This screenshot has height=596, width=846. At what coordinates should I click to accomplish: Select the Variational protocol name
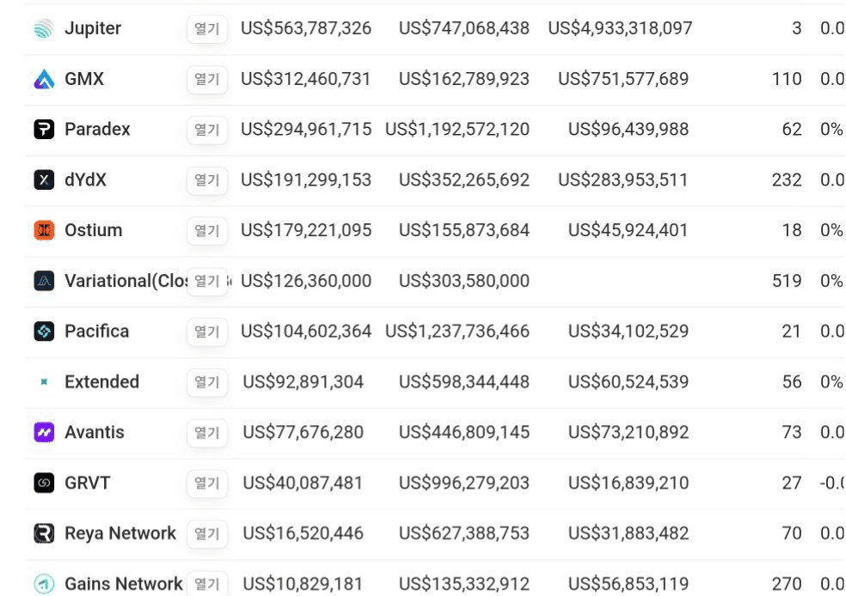pyautogui.click(x=125, y=281)
